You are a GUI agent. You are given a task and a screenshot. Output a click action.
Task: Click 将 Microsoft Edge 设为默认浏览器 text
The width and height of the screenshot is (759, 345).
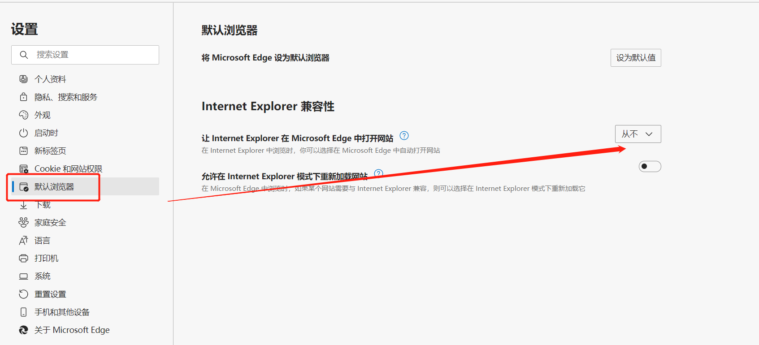265,58
